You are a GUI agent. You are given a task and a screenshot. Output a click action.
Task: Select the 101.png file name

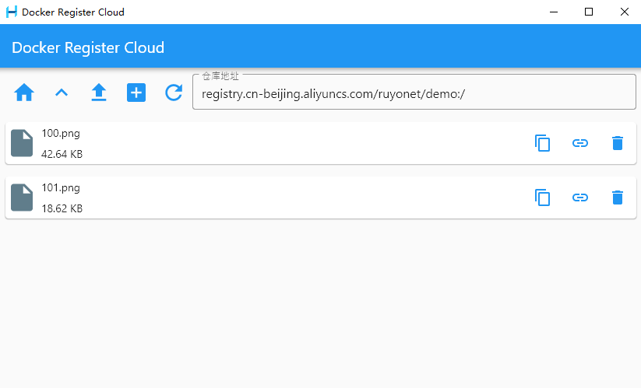[61, 187]
